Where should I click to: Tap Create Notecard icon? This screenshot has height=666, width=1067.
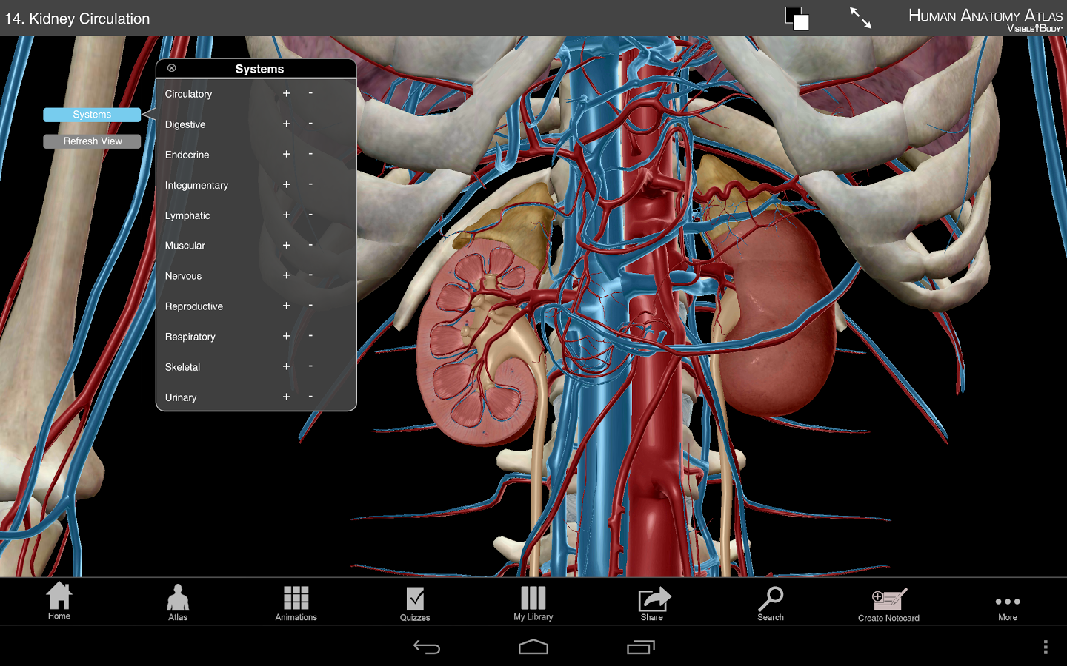point(888,601)
